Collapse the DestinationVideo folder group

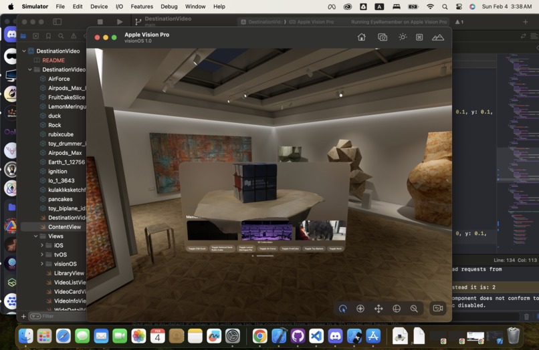click(x=30, y=69)
